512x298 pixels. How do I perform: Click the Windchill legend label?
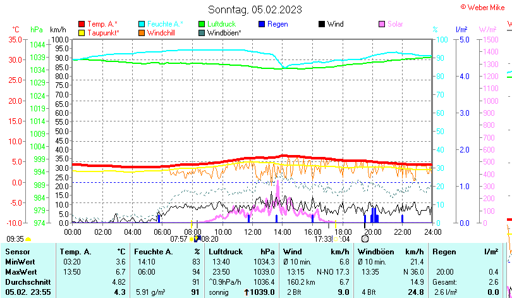pyautogui.click(x=161, y=32)
